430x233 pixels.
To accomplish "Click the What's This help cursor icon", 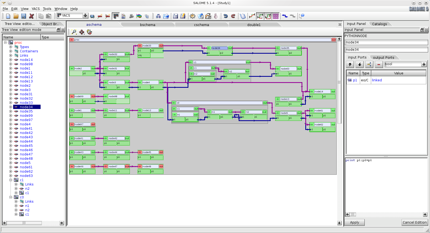I will pyautogui.click(x=302, y=16).
